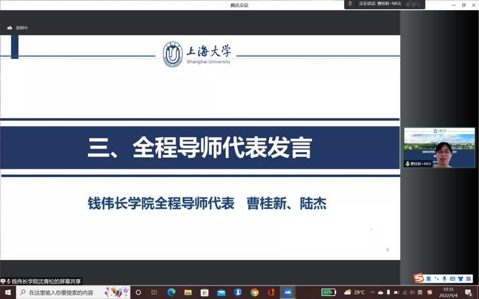Open the Mail app in taskbar
This screenshot has width=479, height=299.
point(221,292)
